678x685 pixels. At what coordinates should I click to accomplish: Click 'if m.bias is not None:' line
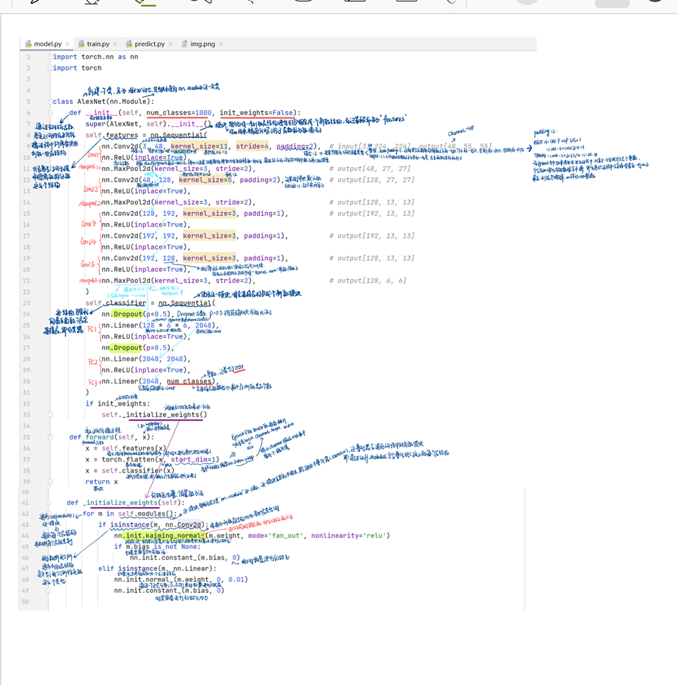point(158,547)
